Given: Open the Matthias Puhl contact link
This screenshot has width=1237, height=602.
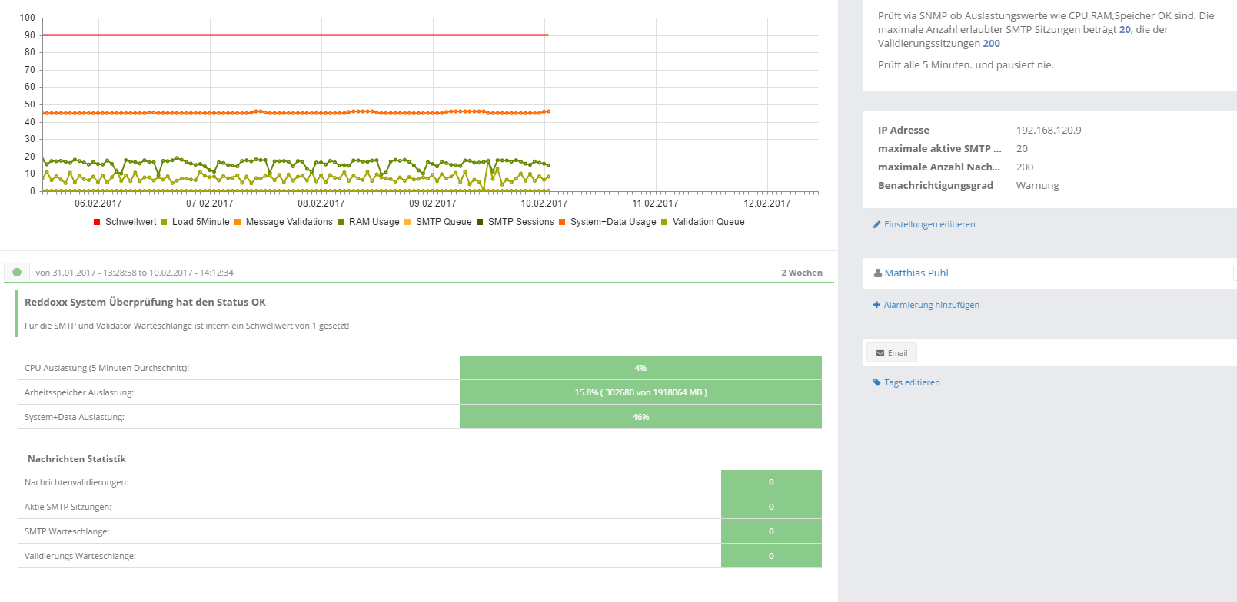Looking at the screenshot, I should [916, 273].
